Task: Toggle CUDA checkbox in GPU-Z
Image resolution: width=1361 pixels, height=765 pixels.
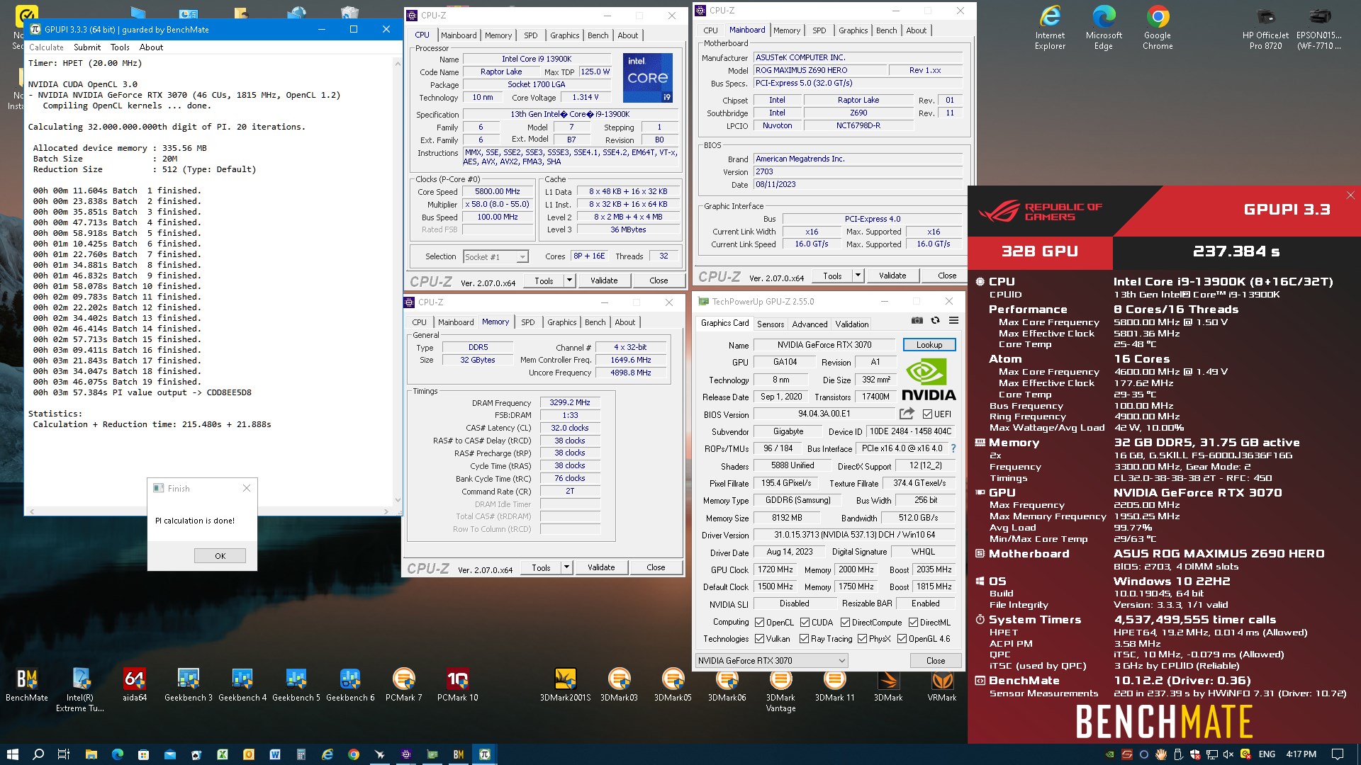Action: [x=805, y=623]
